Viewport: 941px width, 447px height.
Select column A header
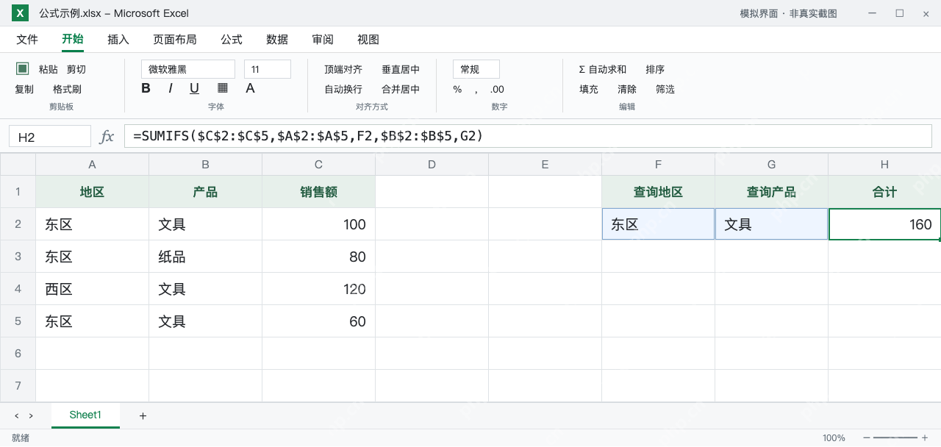[x=93, y=165]
